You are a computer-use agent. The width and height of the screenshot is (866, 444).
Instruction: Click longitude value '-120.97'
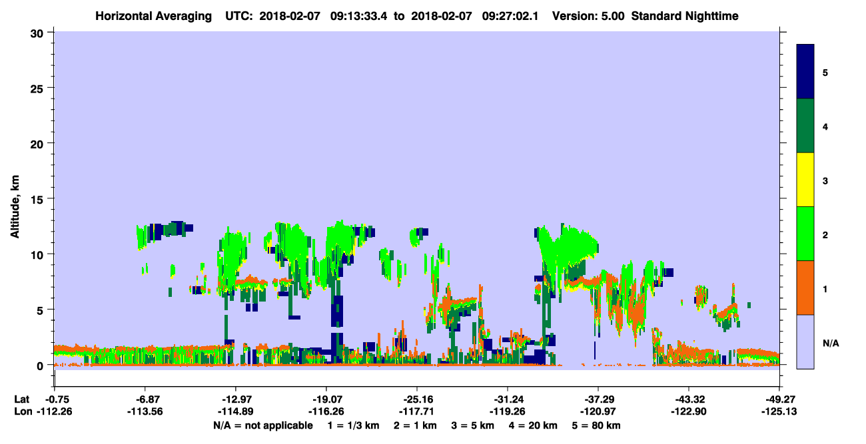pos(598,411)
